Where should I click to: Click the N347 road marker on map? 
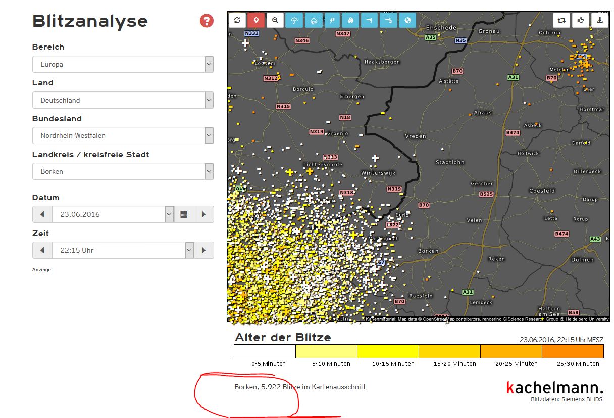[x=343, y=34]
